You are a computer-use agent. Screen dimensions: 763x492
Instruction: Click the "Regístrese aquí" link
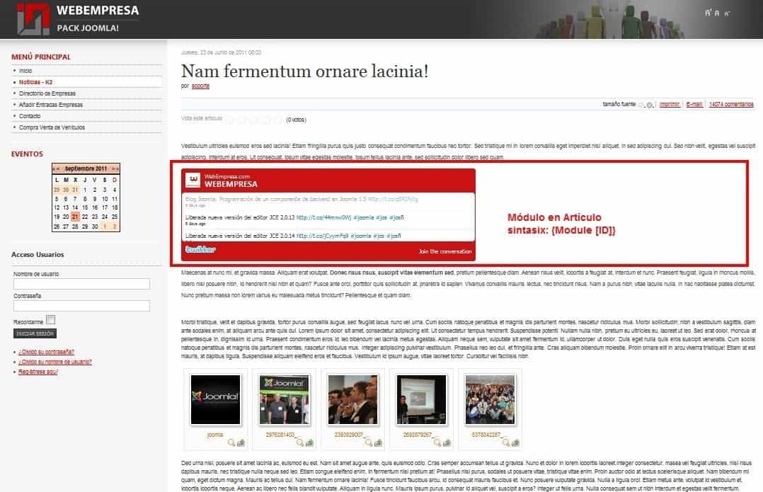pyautogui.click(x=38, y=372)
